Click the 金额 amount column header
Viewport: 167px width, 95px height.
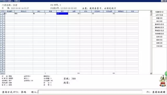point(74,11)
